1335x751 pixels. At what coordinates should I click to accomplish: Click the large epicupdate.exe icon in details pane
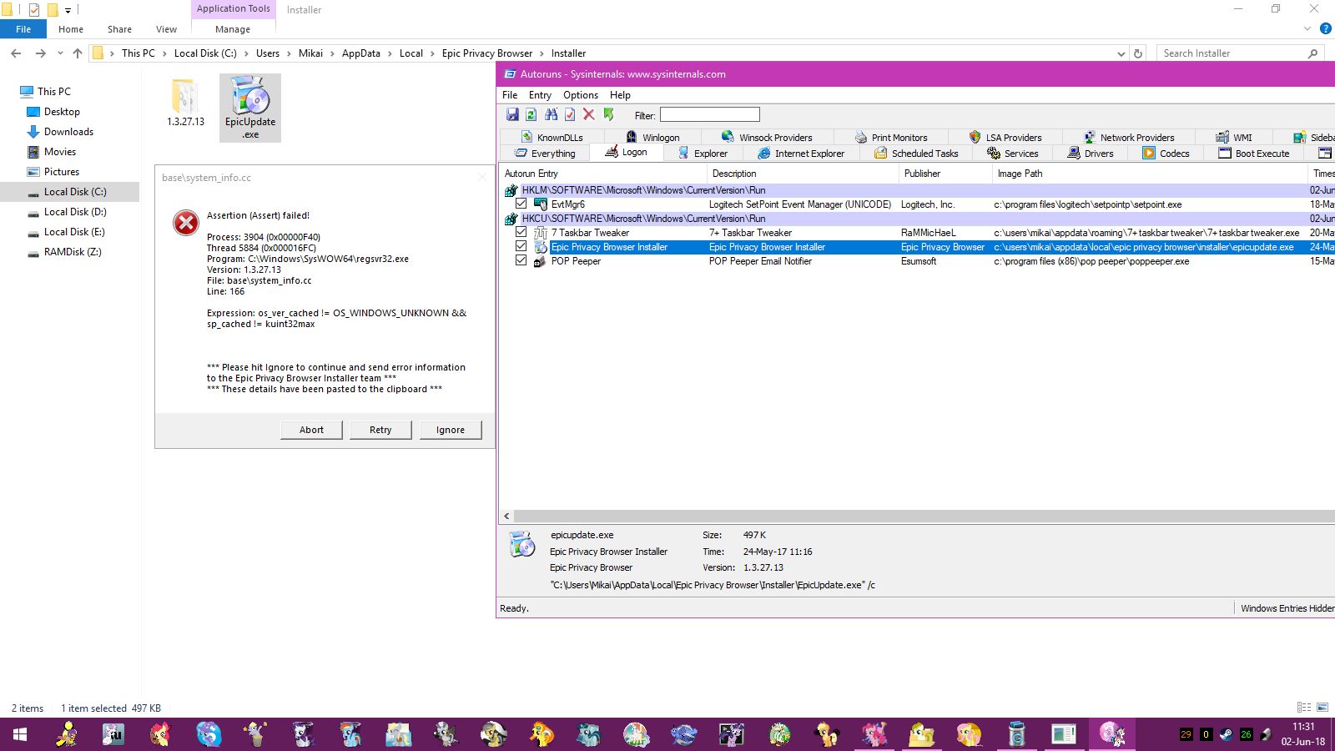click(x=522, y=543)
